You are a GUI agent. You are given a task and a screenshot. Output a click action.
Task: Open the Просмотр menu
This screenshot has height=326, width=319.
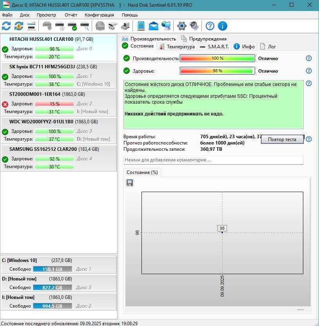[46, 15]
